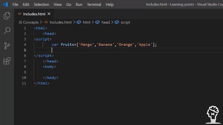Screen dimensions: 223x125
Task: Open the File menu
Action: 15,5
